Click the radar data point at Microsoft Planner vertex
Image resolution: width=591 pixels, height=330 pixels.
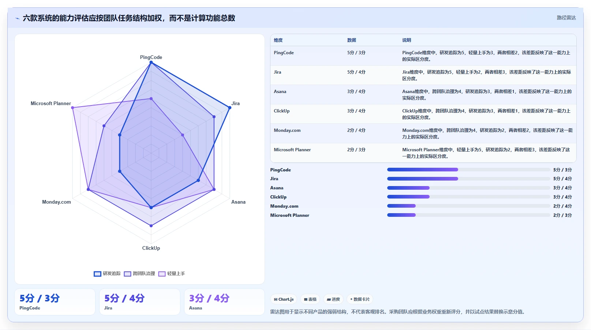pyautogui.click(x=72, y=108)
